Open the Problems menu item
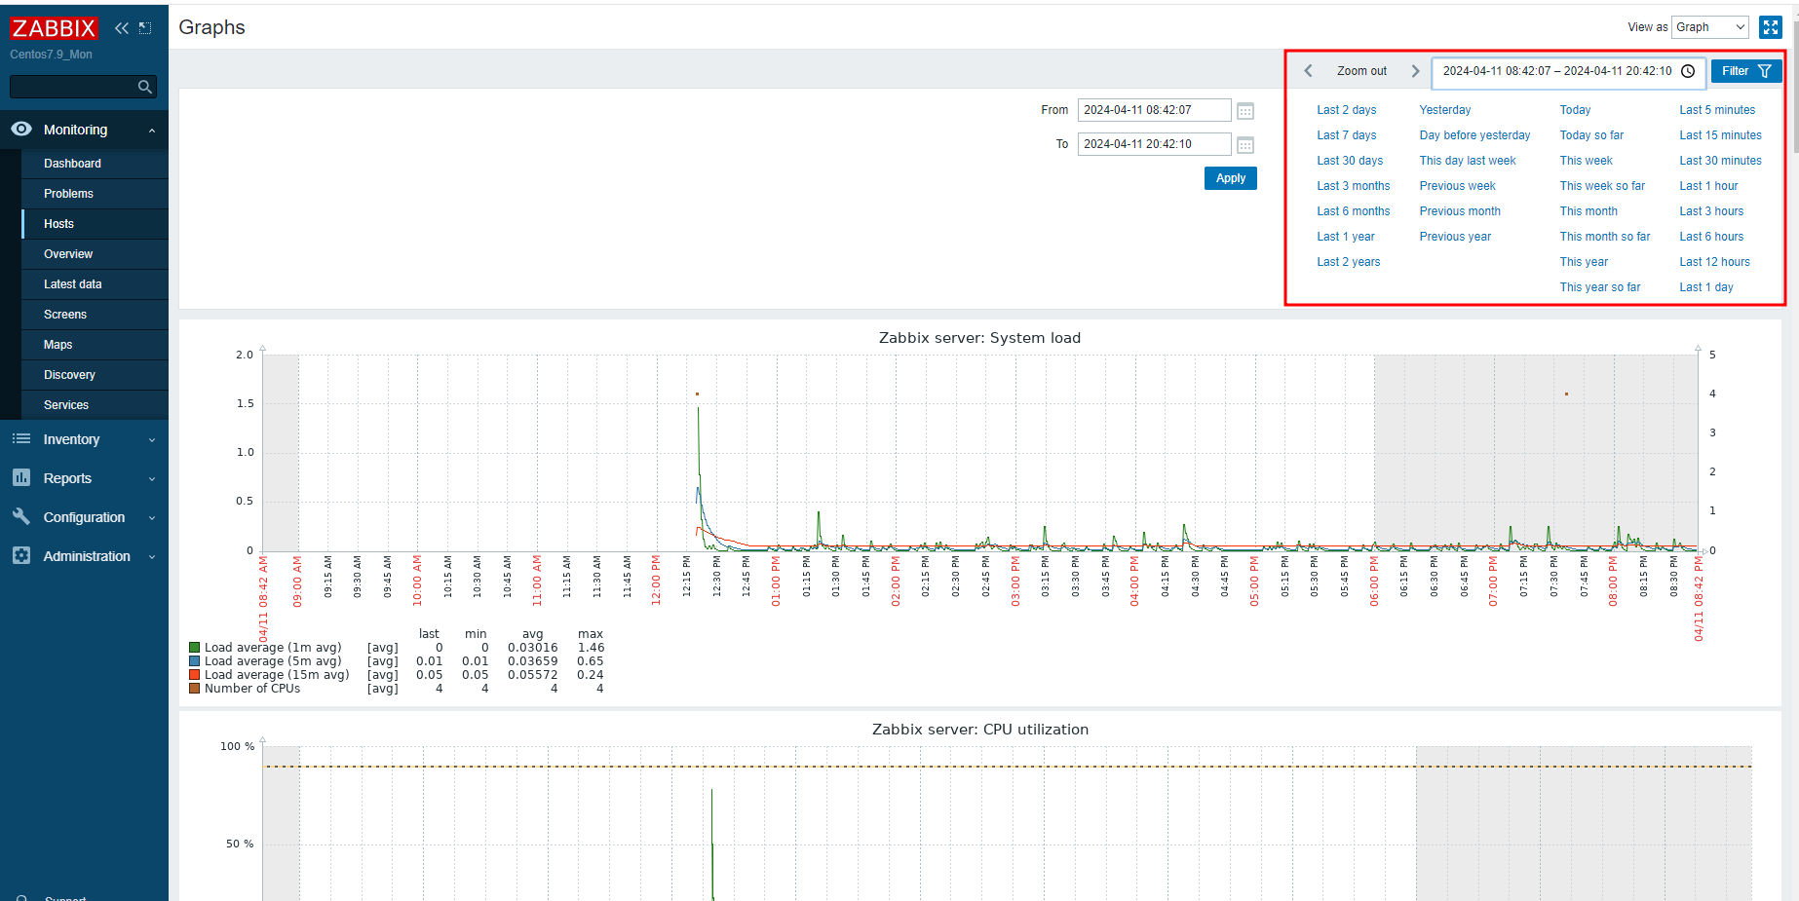This screenshot has width=1799, height=901. point(95,194)
